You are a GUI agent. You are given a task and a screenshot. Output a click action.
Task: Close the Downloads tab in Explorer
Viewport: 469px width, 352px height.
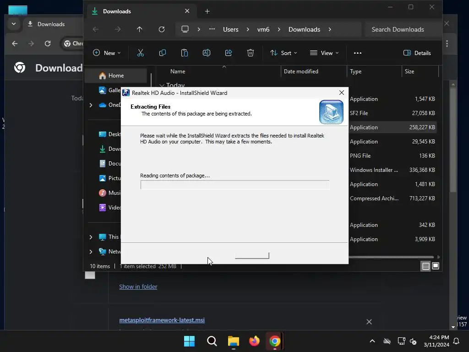(x=187, y=11)
